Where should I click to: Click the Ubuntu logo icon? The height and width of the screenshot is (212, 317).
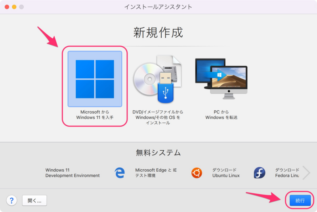(197, 173)
